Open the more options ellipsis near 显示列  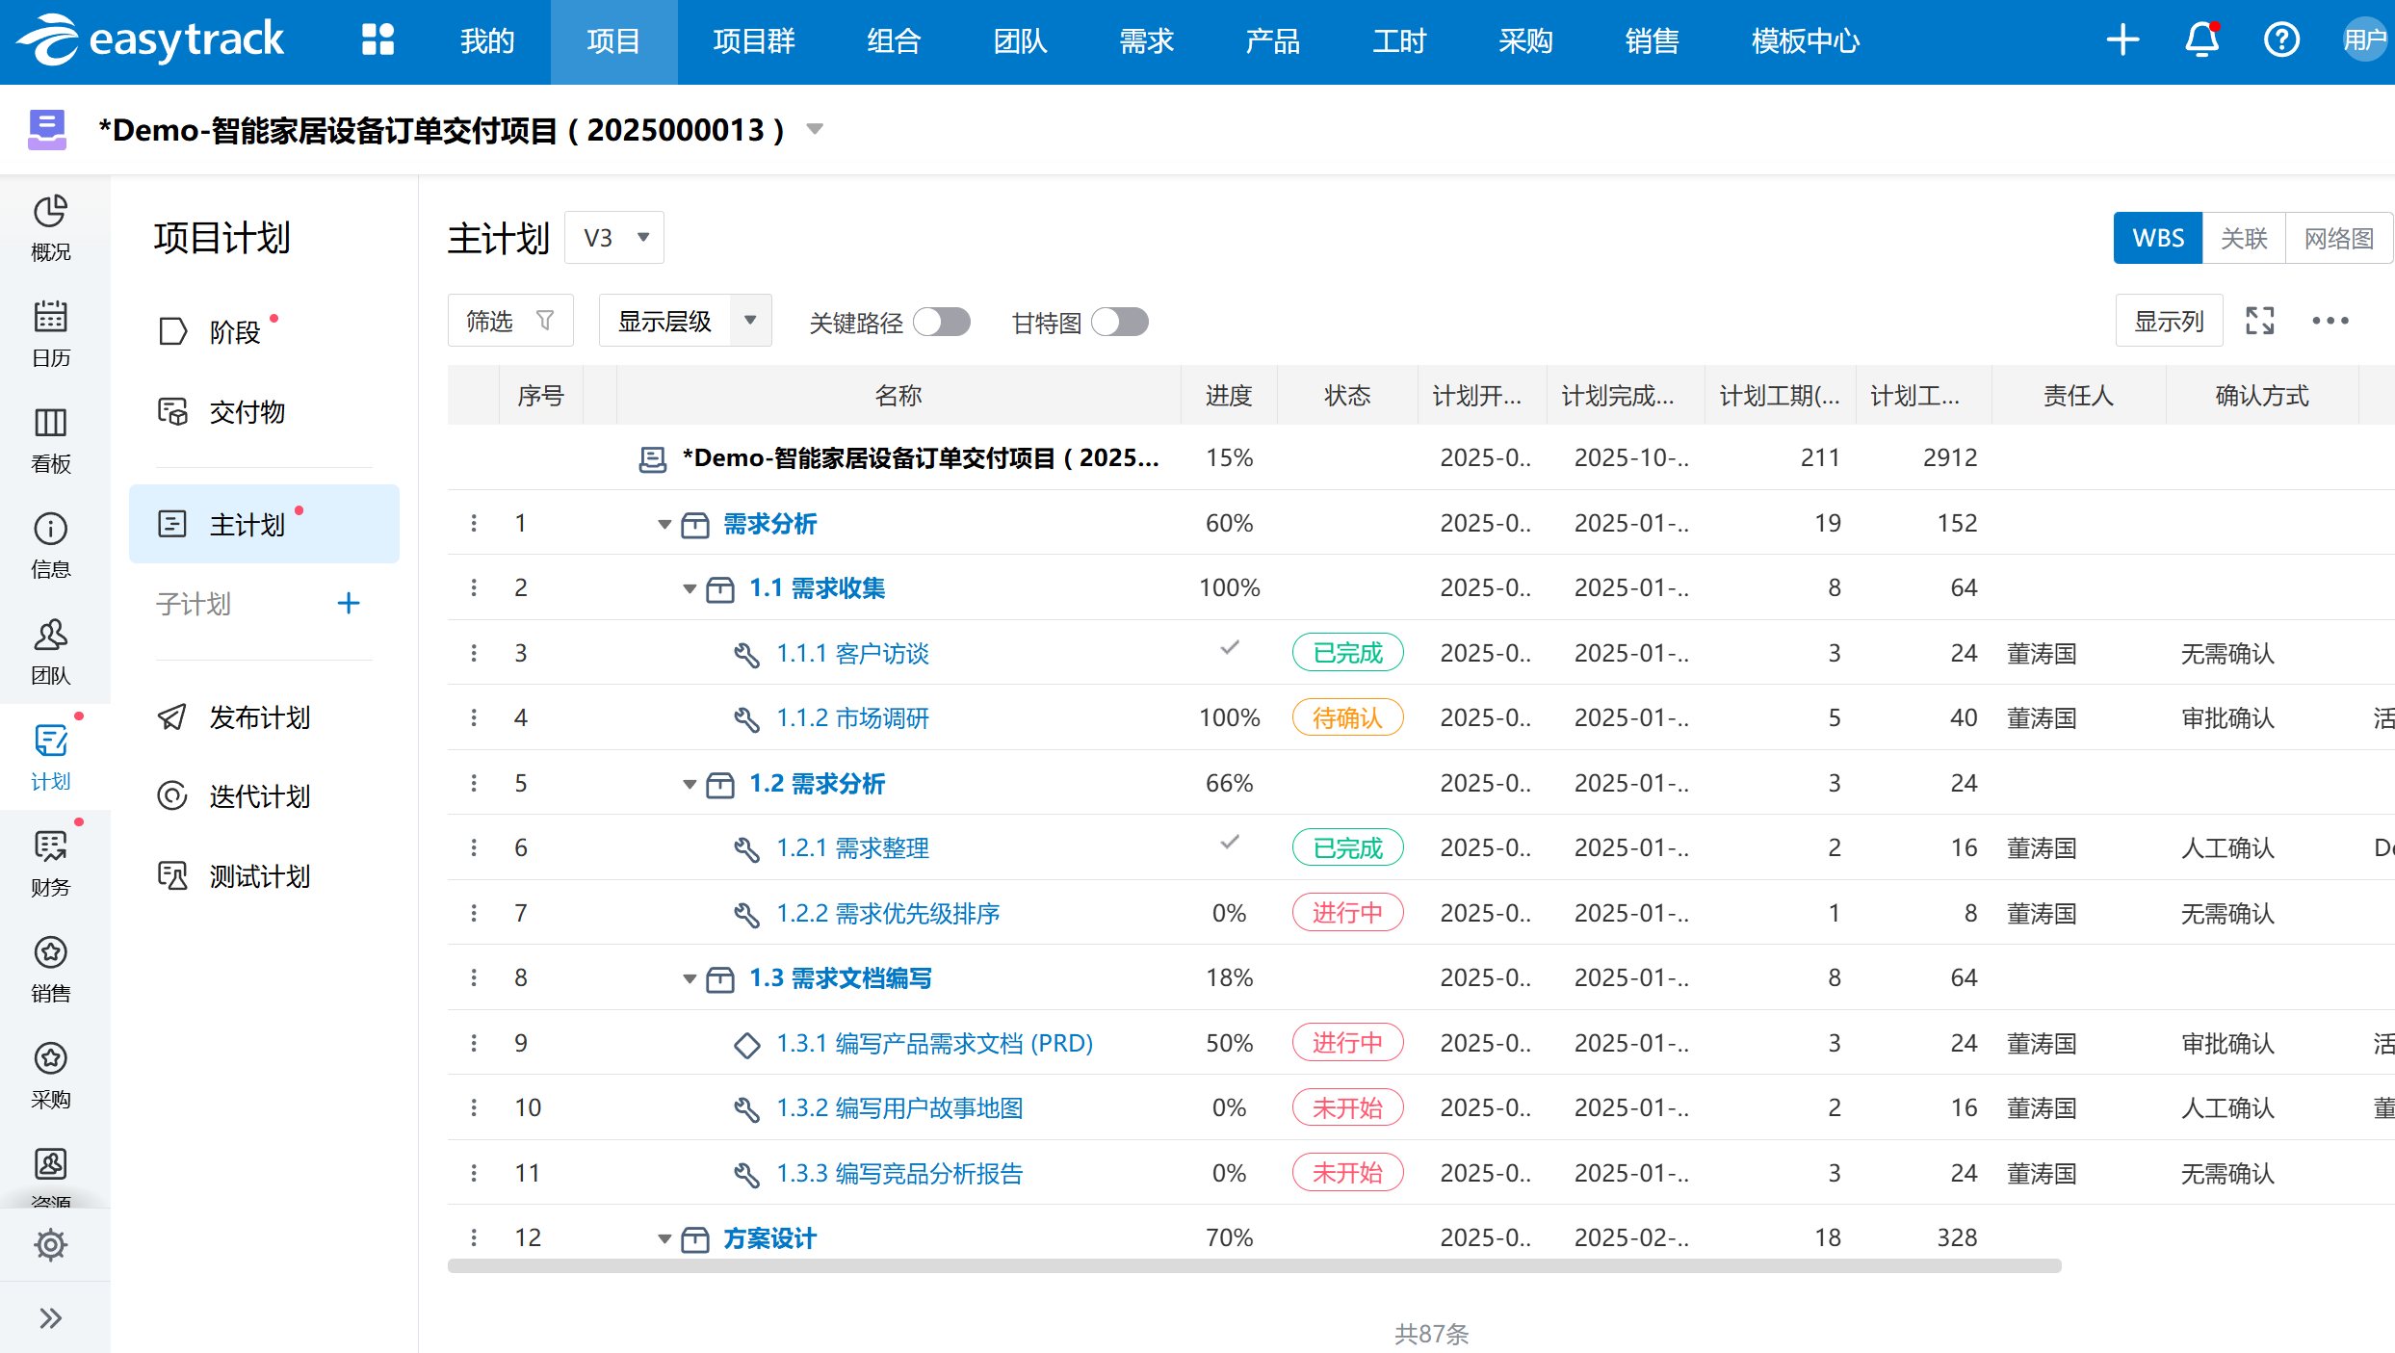point(2330,320)
